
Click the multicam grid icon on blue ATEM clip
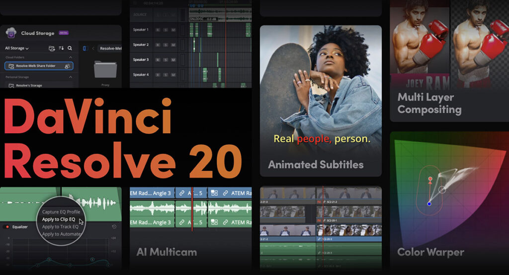(214, 193)
